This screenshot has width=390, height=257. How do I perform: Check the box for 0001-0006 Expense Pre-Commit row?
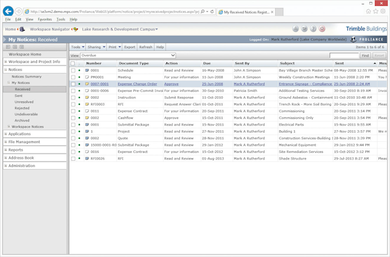coord(73,91)
